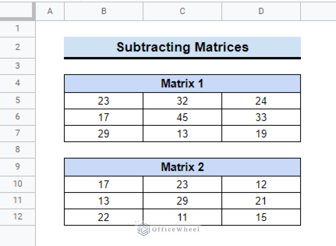Select column C header
The width and height of the screenshot is (336, 246).
[x=182, y=12]
